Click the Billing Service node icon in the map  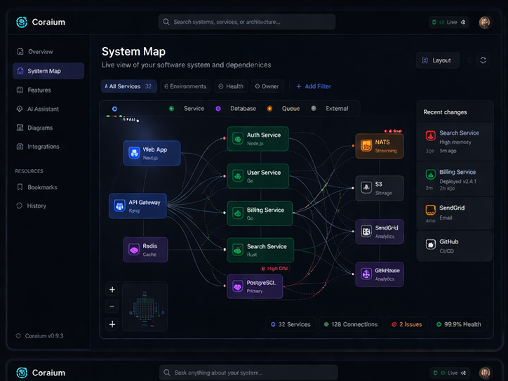pos(238,213)
